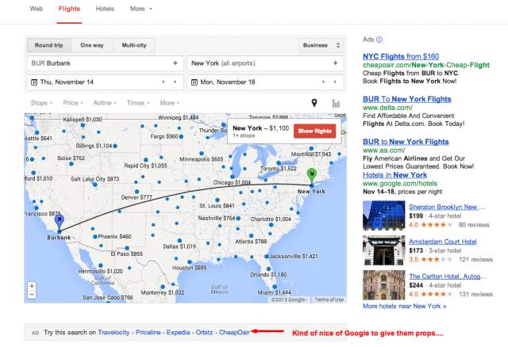Image resolution: width=508 pixels, height=347 pixels.
Task: Open map Terms of Use link
Action: 329,299
